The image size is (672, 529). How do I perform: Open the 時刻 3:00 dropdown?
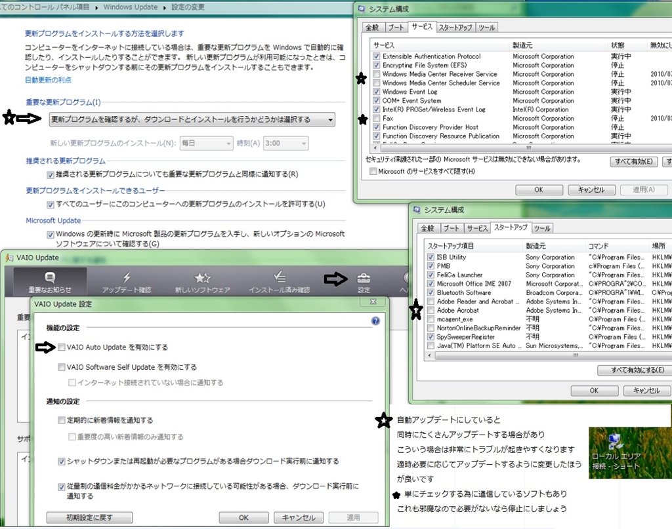[x=285, y=142]
